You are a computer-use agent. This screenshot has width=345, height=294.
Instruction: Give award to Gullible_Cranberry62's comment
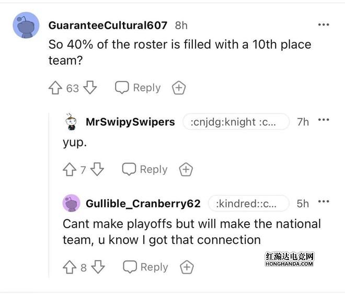tap(187, 267)
